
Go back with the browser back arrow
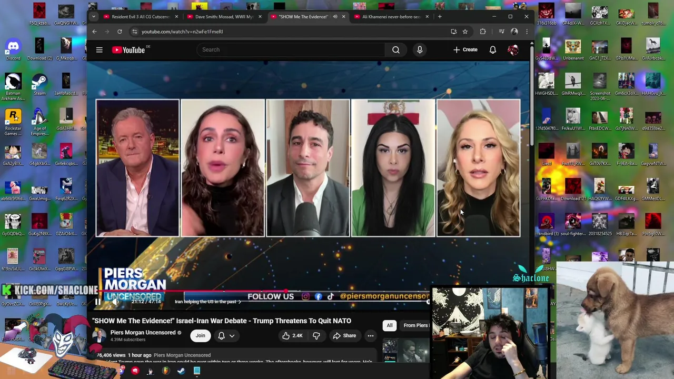[x=94, y=32]
